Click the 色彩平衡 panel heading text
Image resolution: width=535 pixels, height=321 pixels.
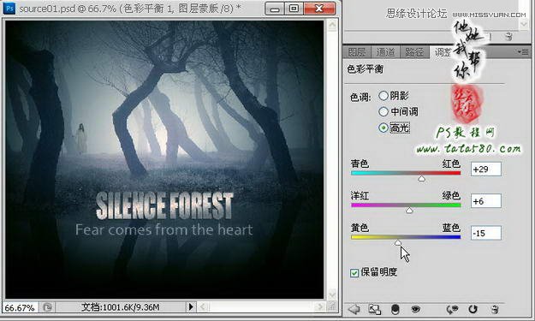[x=365, y=69]
